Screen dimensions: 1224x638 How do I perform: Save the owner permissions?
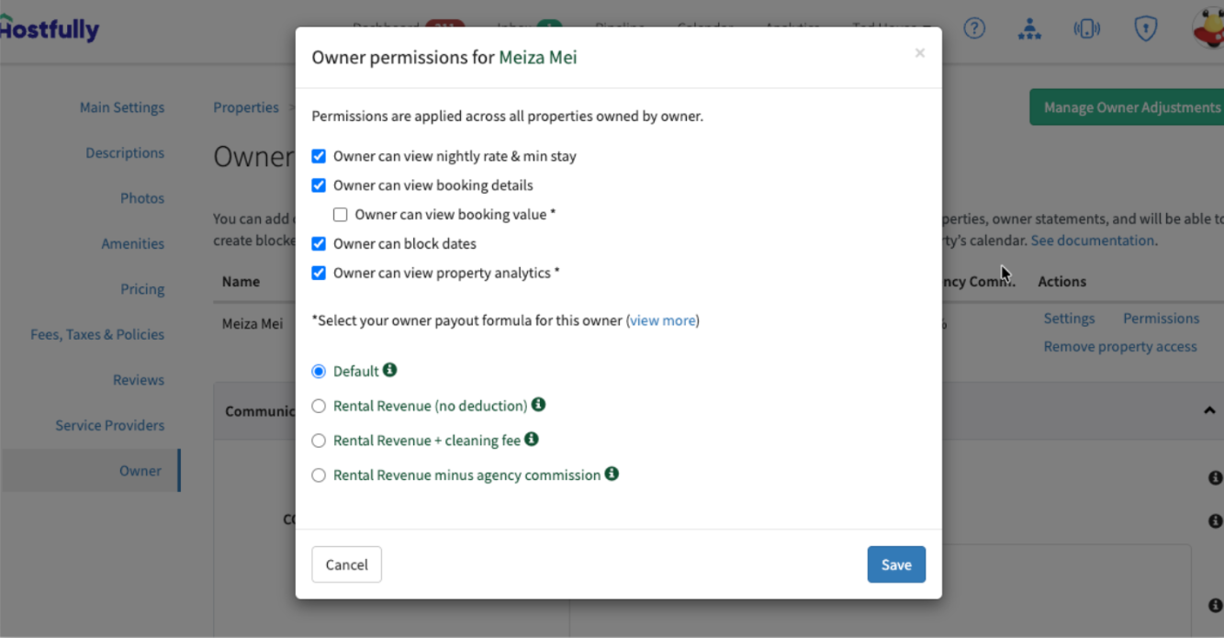[x=895, y=565]
